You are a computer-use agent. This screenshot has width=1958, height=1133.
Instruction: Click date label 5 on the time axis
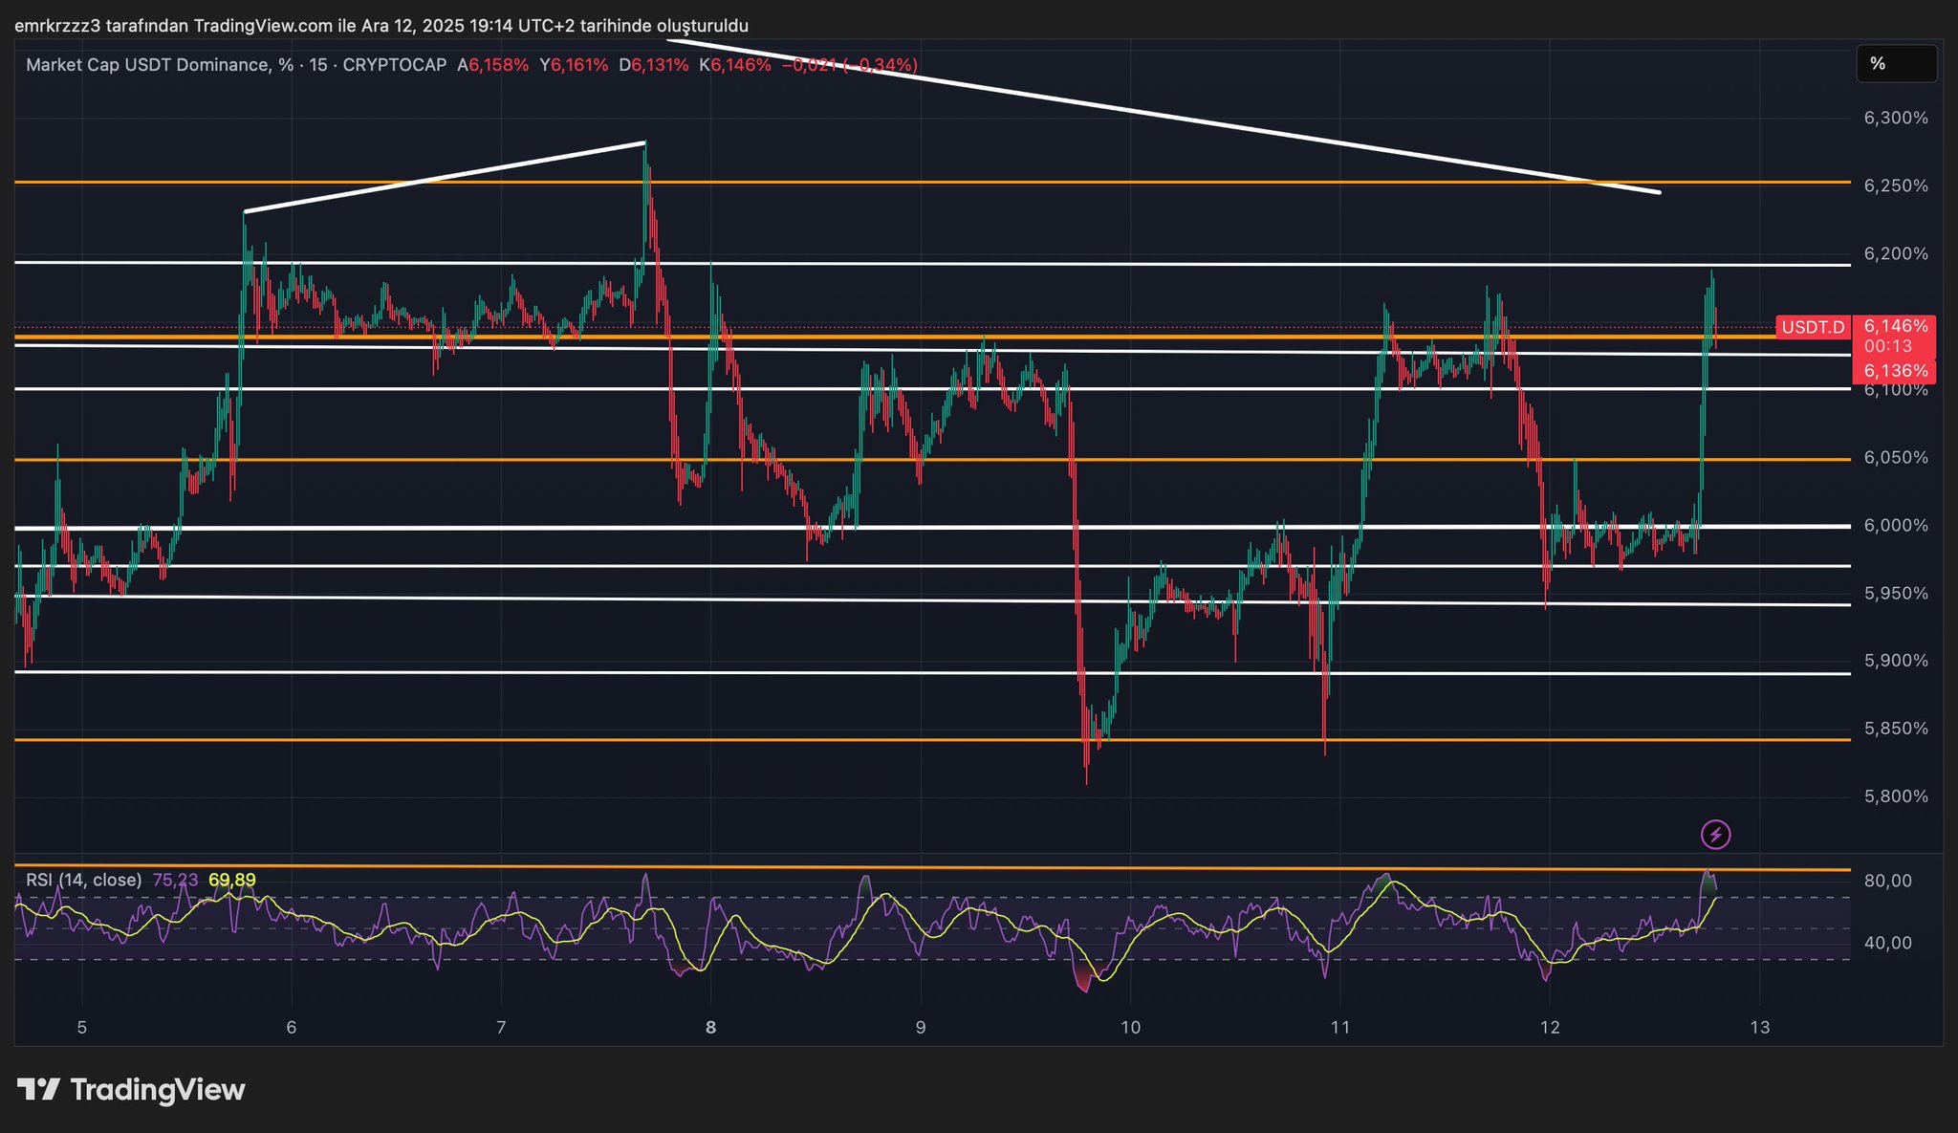click(x=82, y=1028)
